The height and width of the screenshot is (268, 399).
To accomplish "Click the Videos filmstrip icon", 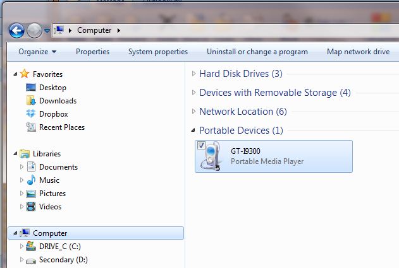I will 31,207.
